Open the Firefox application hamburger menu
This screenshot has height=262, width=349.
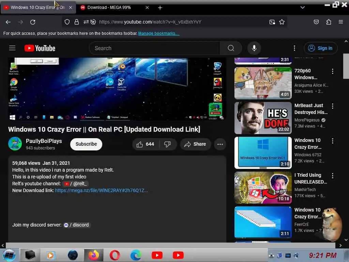coord(340,22)
